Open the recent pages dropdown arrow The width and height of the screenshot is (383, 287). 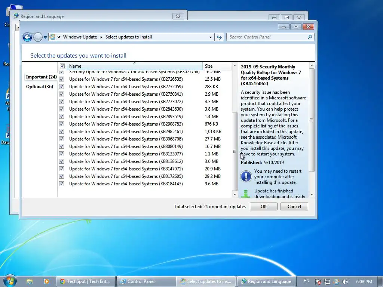pos(45,37)
